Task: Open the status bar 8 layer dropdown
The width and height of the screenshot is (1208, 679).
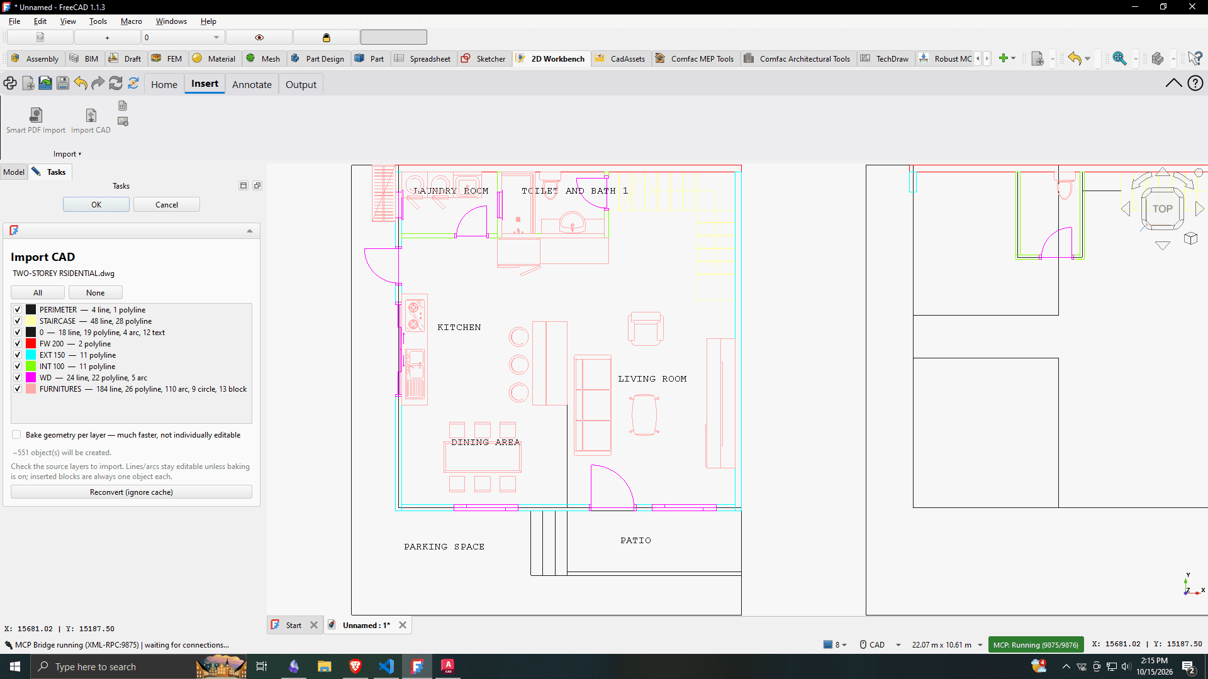Action: (836, 645)
